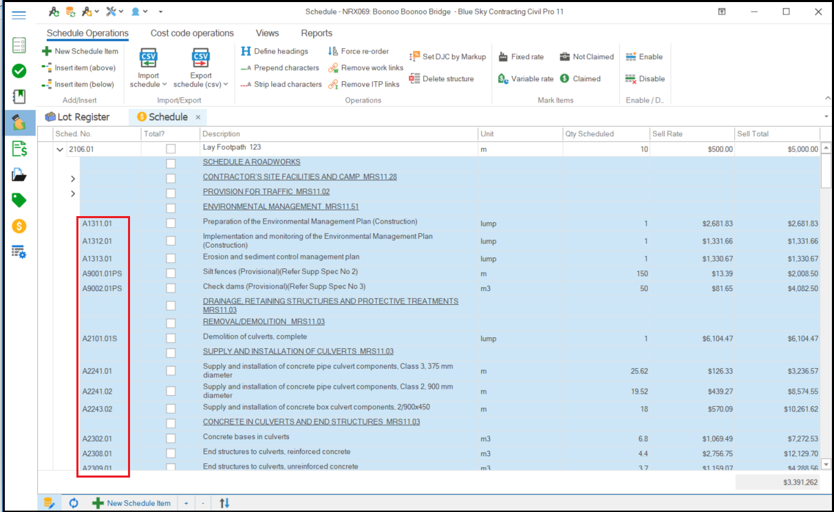Click Force re-order

(x=359, y=51)
